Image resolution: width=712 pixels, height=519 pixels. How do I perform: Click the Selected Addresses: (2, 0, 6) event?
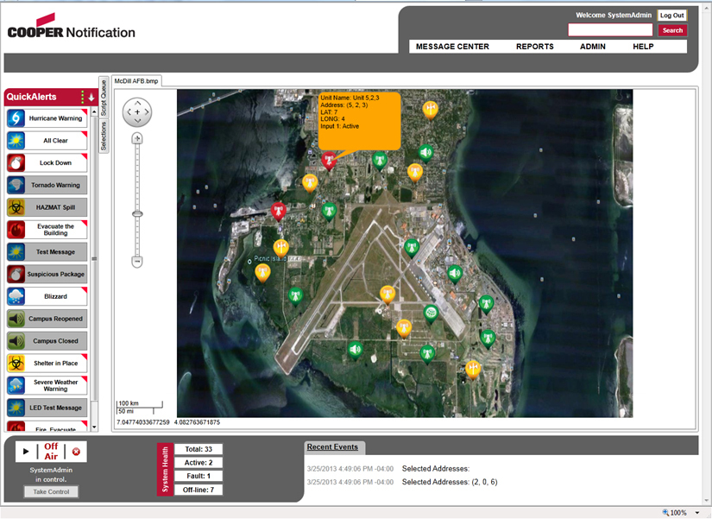pos(450,482)
